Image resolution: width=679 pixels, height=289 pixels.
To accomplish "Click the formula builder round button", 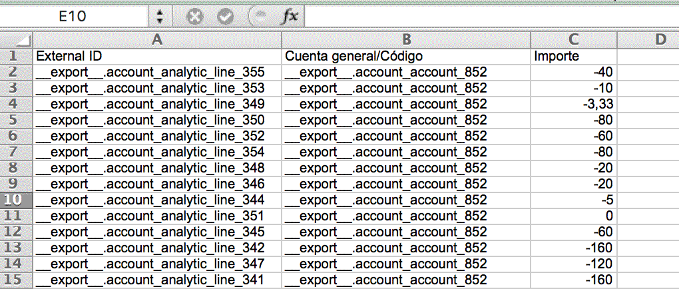I will point(259,16).
